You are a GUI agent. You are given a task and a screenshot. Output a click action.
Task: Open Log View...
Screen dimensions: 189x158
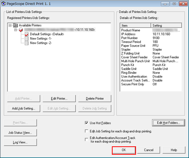(20, 142)
